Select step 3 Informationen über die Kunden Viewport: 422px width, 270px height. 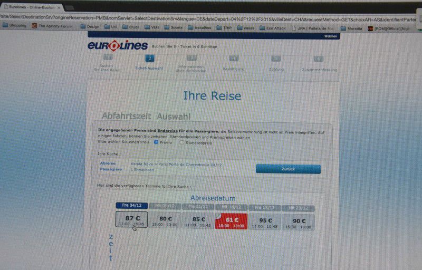(x=191, y=64)
